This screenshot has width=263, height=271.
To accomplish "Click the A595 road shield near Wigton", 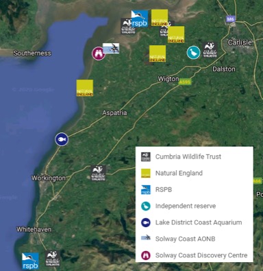I will point(185,82).
